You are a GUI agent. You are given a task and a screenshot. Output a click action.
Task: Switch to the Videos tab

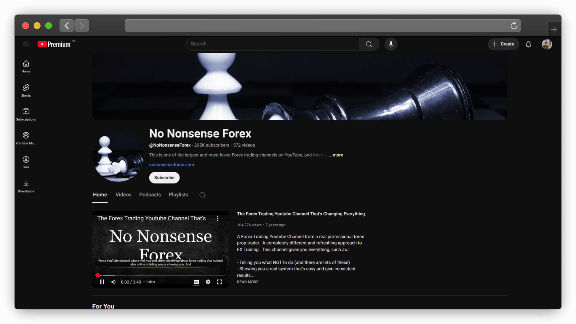pyautogui.click(x=123, y=195)
